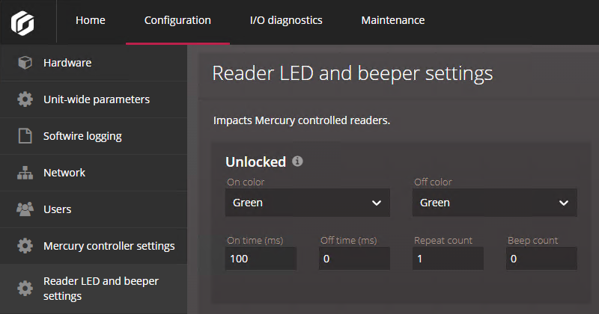Open Mercury controller settings page
This screenshot has width=599, height=314.
coord(109,246)
